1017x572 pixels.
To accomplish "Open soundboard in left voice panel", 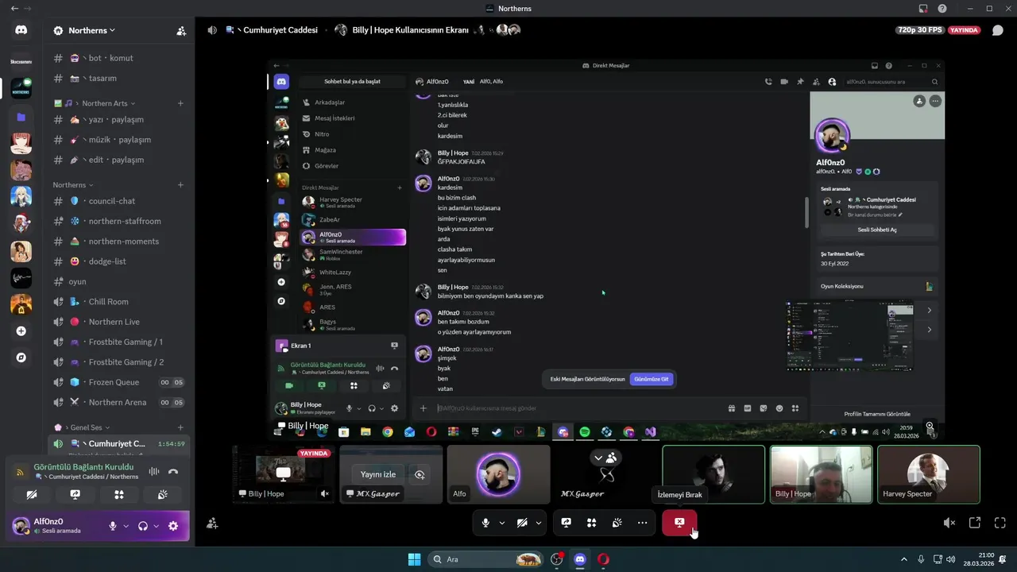I will coord(162,494).
